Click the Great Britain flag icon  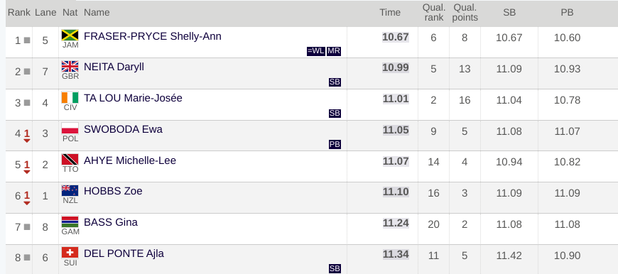70,66
